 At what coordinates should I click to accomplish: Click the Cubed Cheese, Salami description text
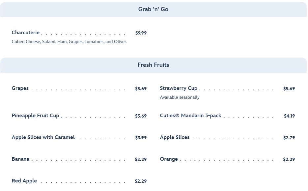[69, 42]
